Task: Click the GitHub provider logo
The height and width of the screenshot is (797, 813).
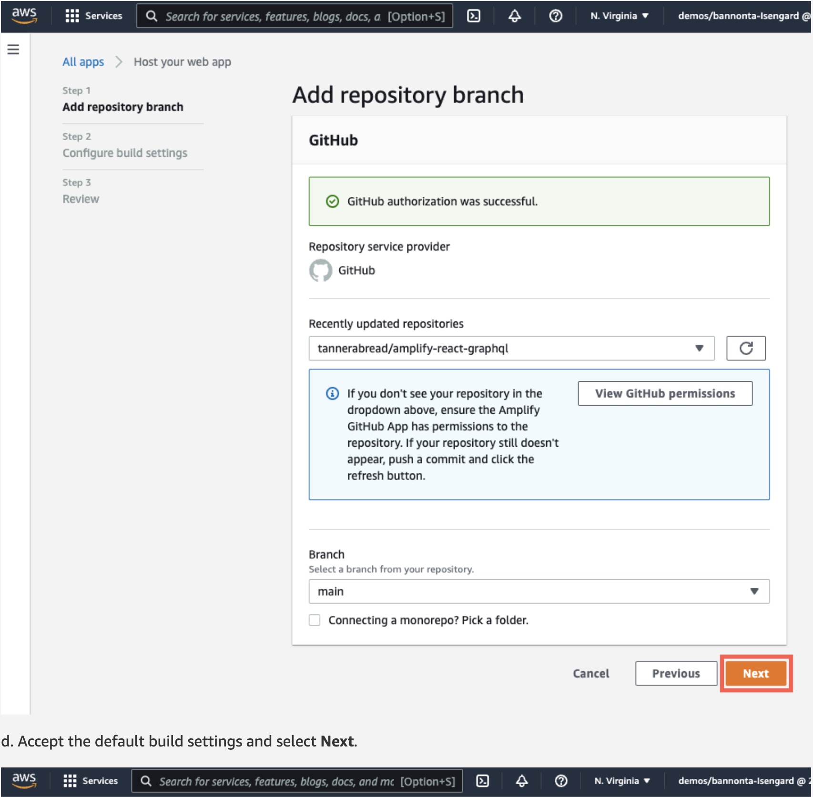Action: point(320,270)
